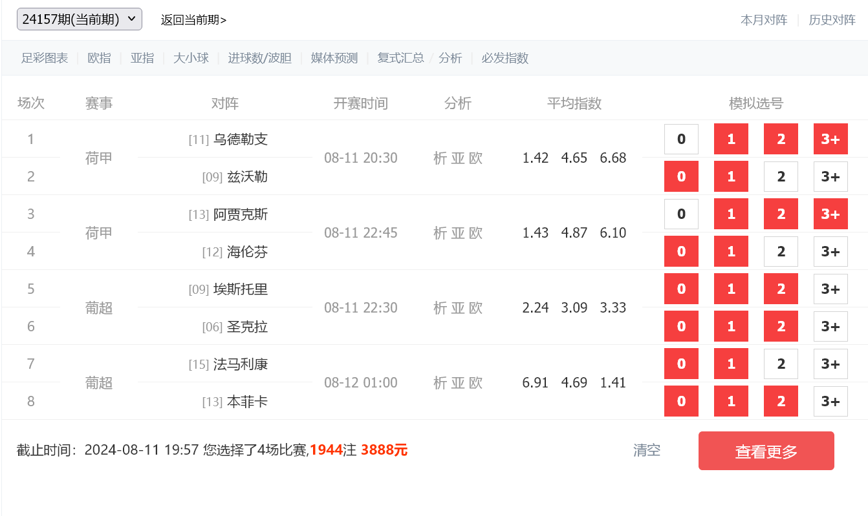Toggle 2 goals for 本菲卡
The image size is (868, 516).
(x=781, y=402)
